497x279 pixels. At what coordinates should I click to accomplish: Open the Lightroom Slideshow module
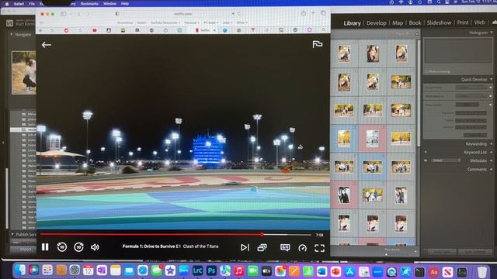click(439, 22)
